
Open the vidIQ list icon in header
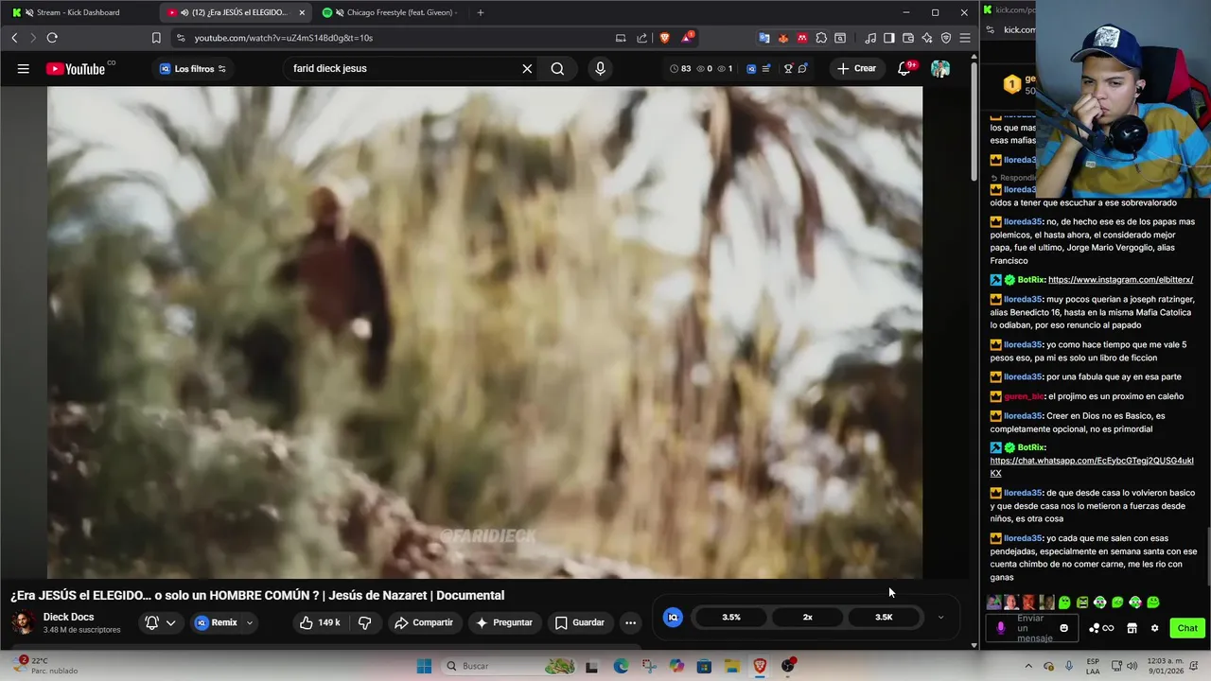click(765, 68)
